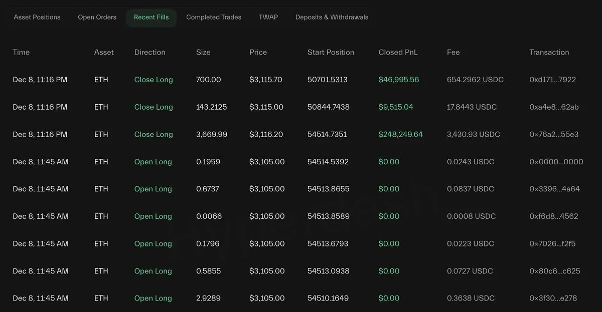The height and width of the screenshot is (312, 602).
Task: Click the Fee column header
Action: tap(453, 52)
